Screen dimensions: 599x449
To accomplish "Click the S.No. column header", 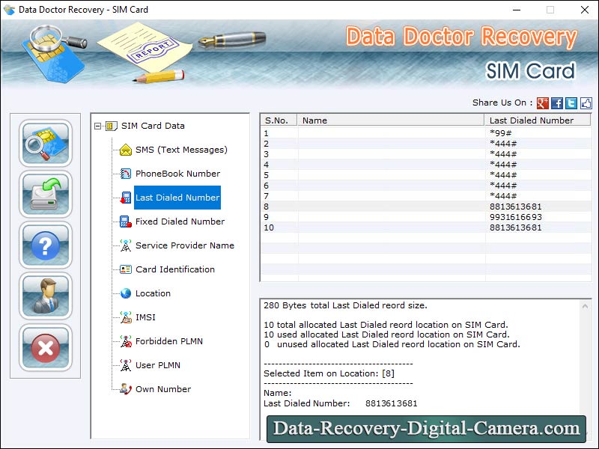I will pyautogui.click(x=276, y=120).
